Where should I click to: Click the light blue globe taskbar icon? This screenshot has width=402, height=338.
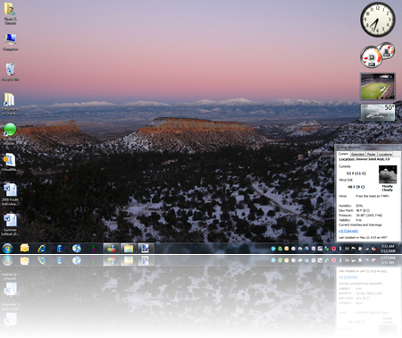pyautogui.click(x=77, y=248)
